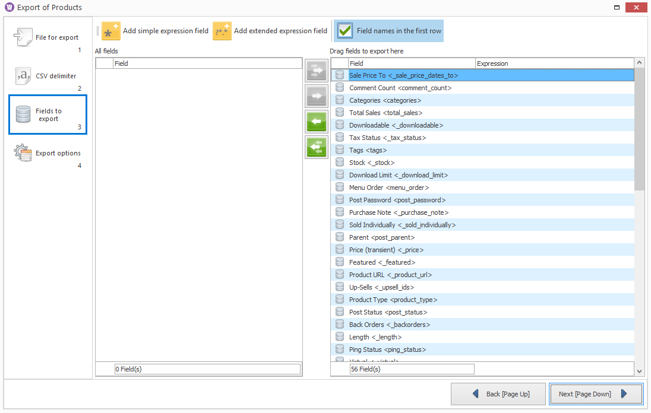Image resolution: width=651 pixels, height=413 pixels.
Task: Close the Export of Products window
Action: coord(636,7)
